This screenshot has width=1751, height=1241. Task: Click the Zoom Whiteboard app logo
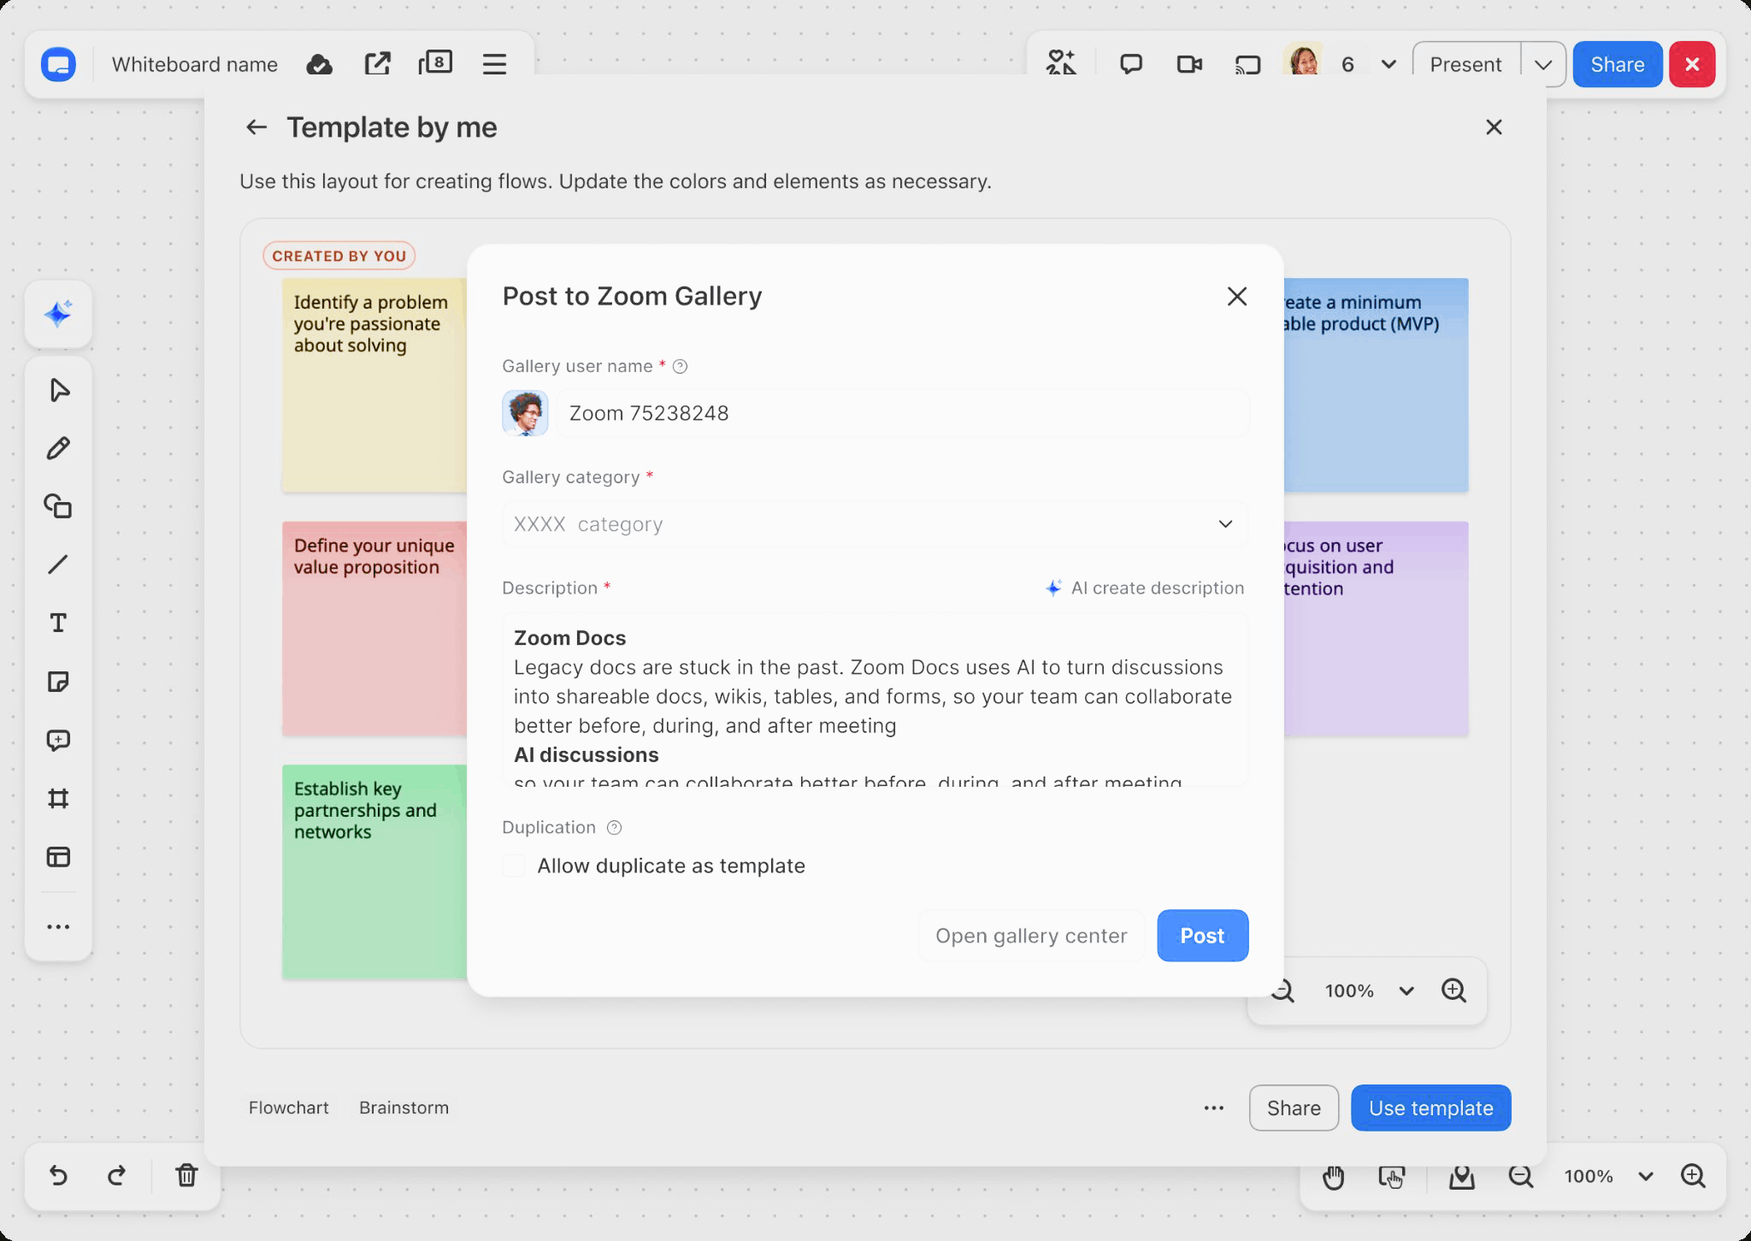(58, 64)
